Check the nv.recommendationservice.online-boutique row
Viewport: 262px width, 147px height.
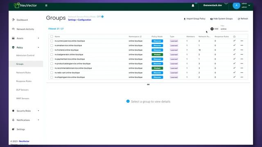pyautogui.click(x=52, y=68)
